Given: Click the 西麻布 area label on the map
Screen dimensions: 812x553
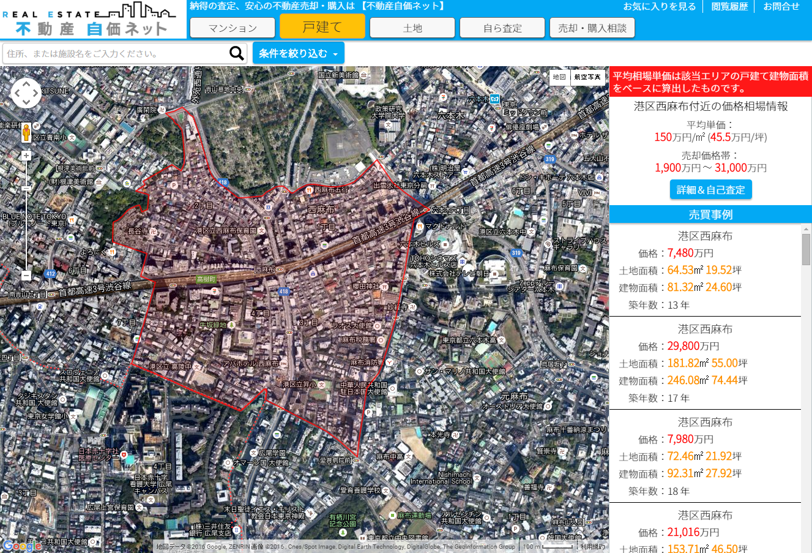Looking at the screenshot, I should pyautogui.click(x=321, y=209).
